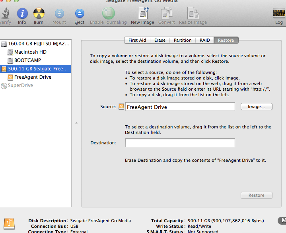
Task: Click the Resize Image toolbar icon
Action: click(x=193, y=13)
